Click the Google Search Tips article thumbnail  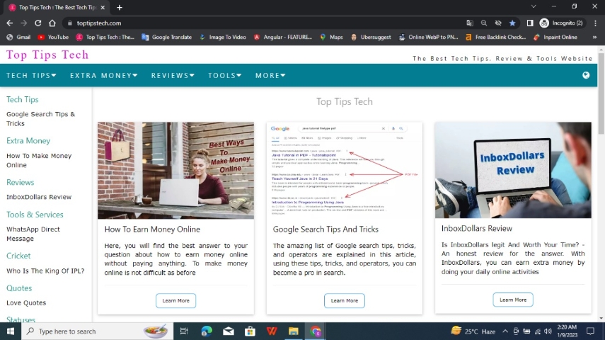(345, 170)
